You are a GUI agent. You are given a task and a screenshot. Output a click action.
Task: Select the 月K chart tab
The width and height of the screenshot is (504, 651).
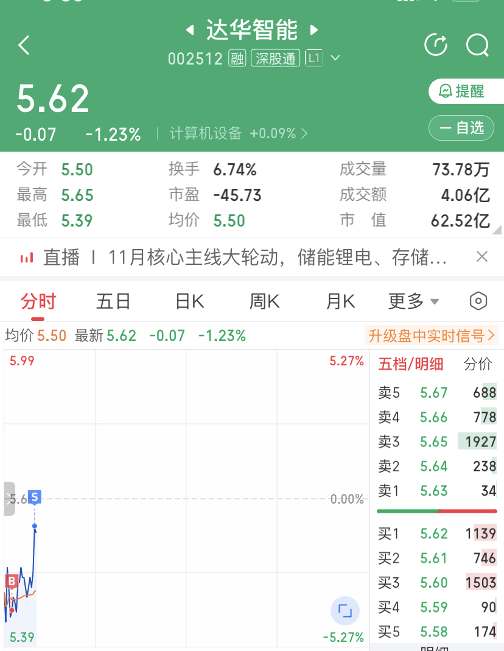click(340, 301)
